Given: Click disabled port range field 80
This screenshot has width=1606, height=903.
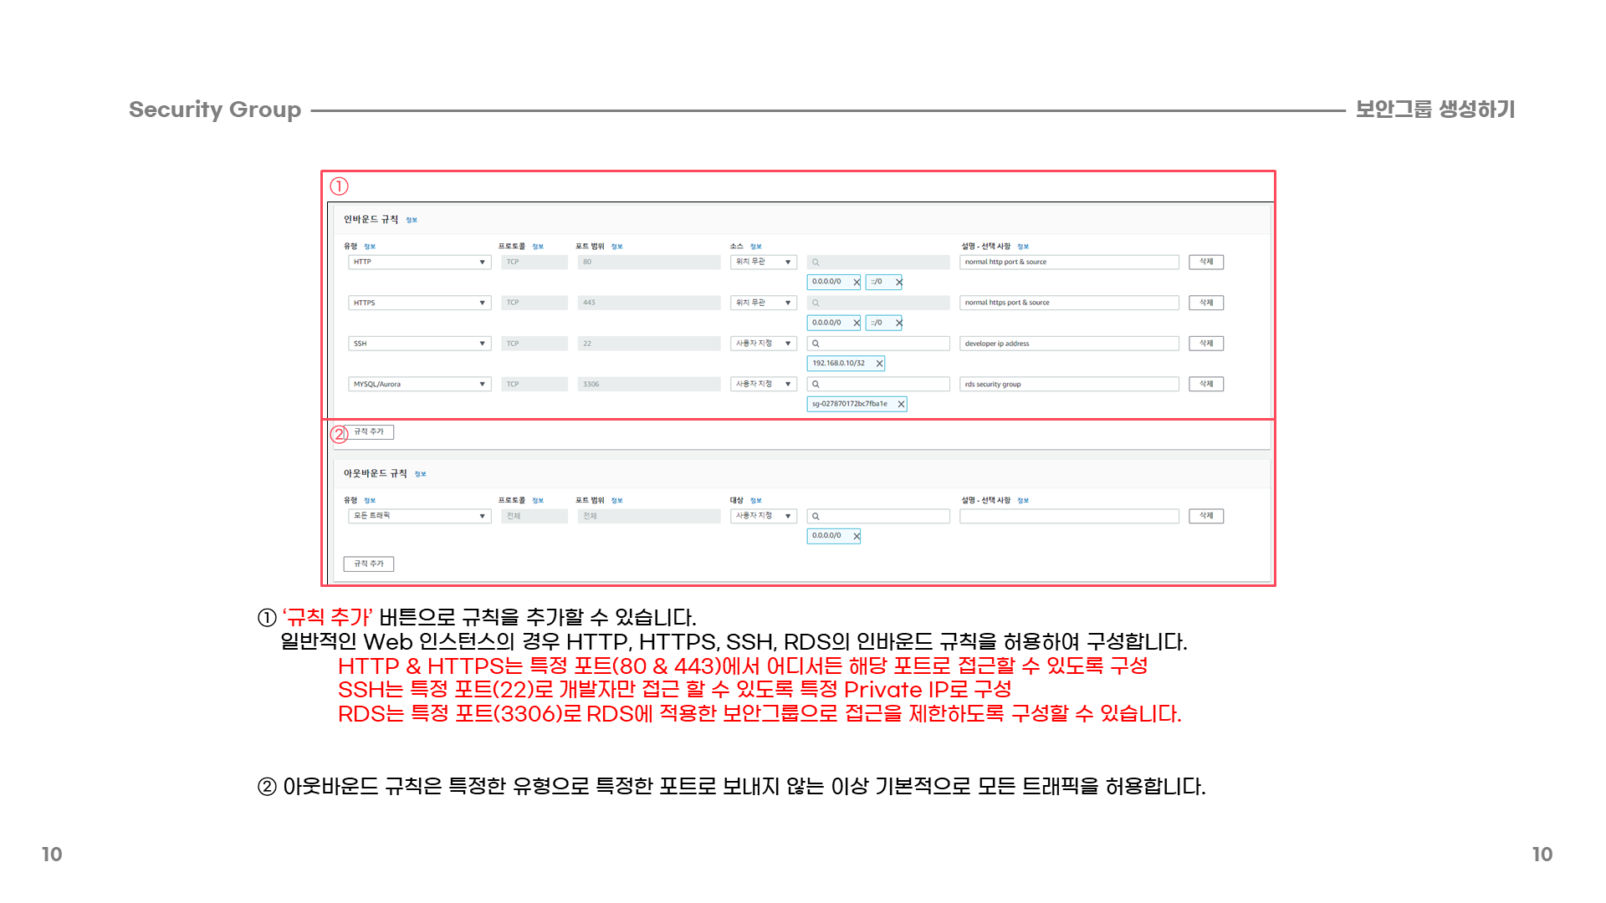Looking at the screenshot, I should pos(649,263).
